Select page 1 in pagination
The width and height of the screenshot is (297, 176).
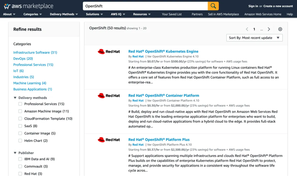click(x=254, y=29)
